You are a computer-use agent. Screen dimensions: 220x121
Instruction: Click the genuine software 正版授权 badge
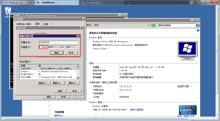click(x=188, y=110)
